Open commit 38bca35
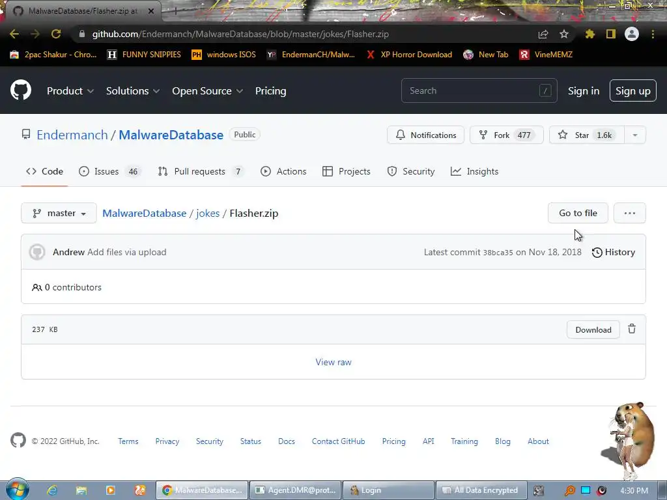 [x=498, y=253]
